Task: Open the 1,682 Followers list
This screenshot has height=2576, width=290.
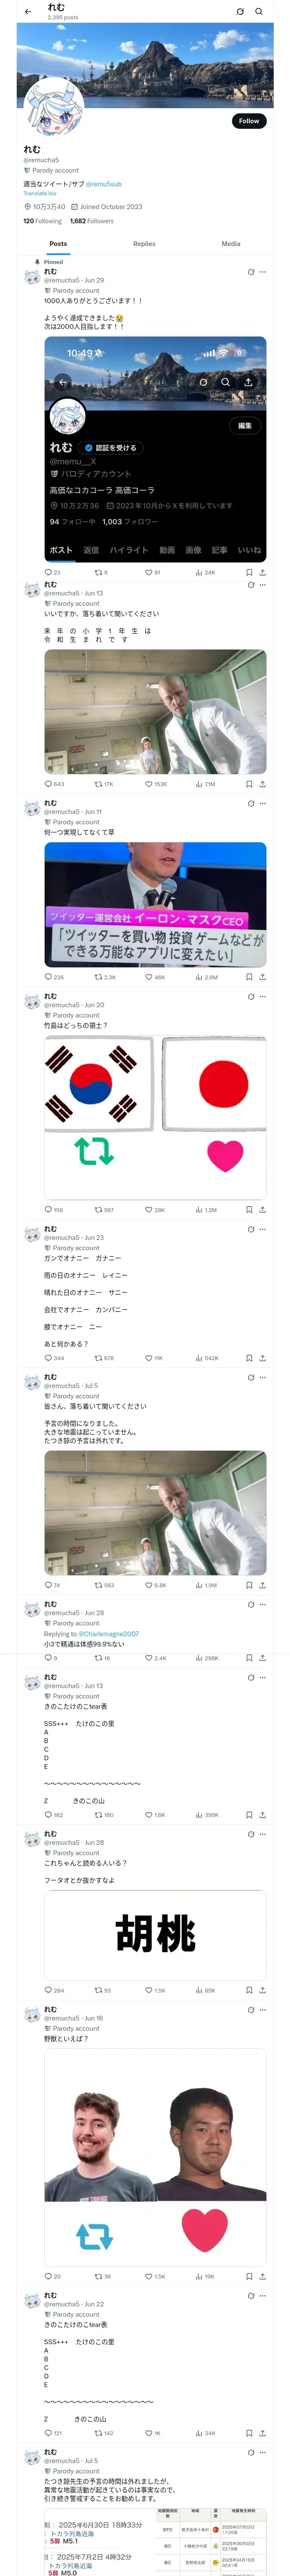Action: click(92, 221)
